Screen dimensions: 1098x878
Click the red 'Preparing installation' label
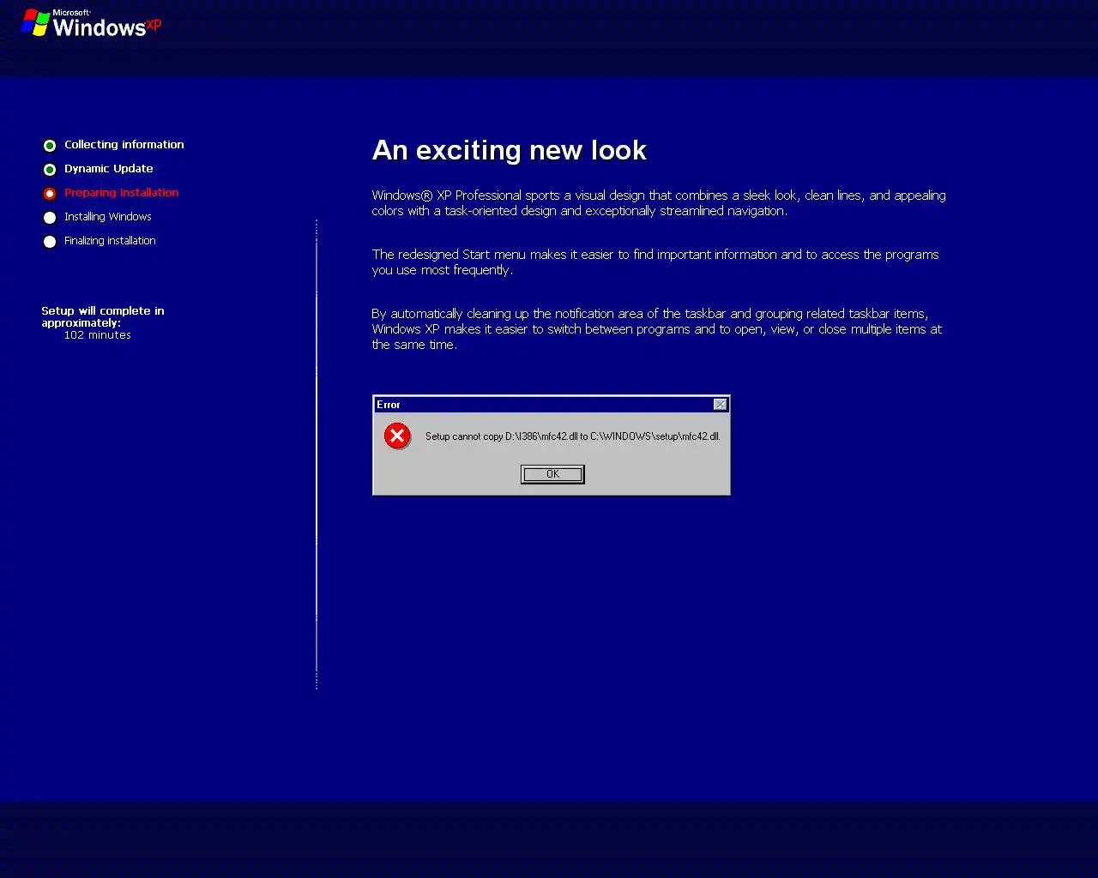(x=122, y=193)
